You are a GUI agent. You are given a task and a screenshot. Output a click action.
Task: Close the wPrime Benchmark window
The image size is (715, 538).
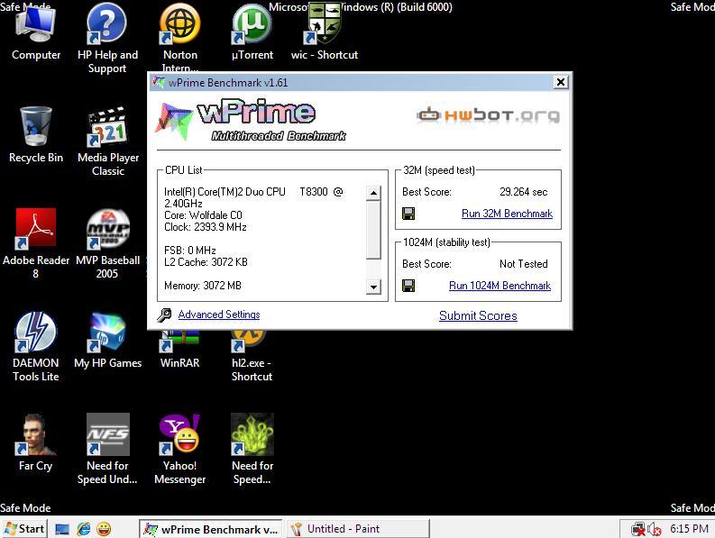(561, 82)
